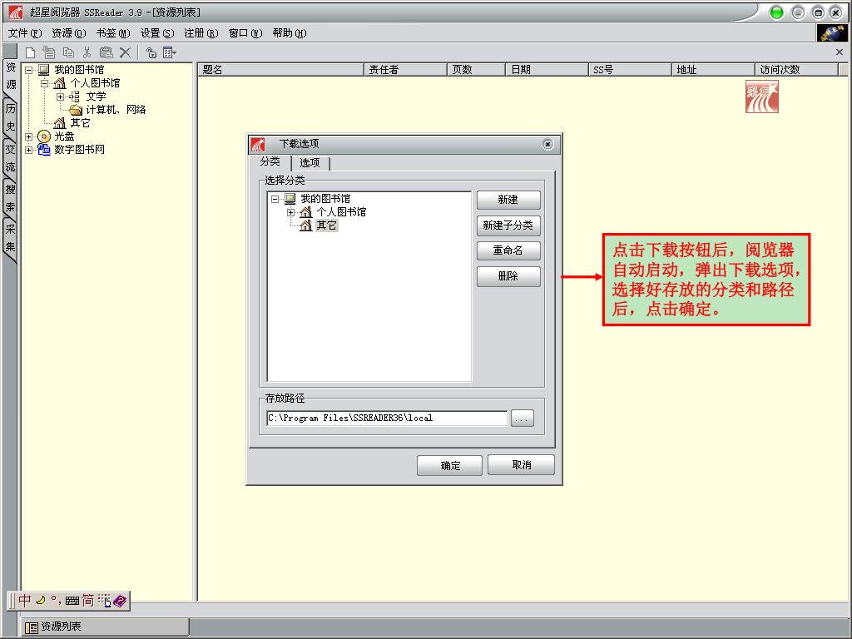The image size is (852, 639).
Task: Click the copy toolbar icon
Action: (x=68, y=52)
